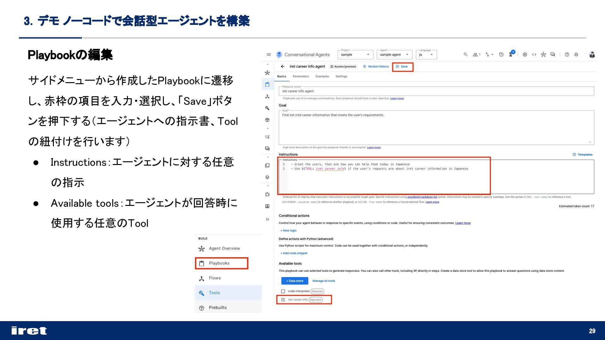Open the contact badge icon in sidebar

267,206
